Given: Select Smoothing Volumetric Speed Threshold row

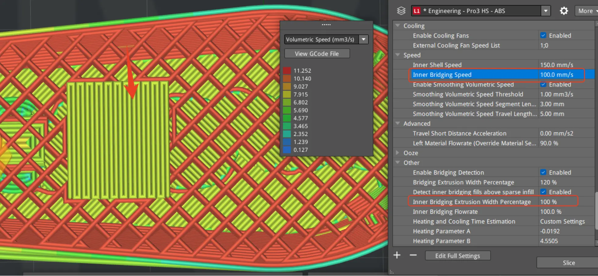Looking at the screenshot, I should click(x=494, y=94).
